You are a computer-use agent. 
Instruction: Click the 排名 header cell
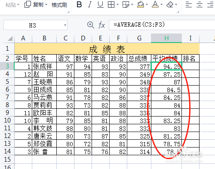(x=190, y=58)
